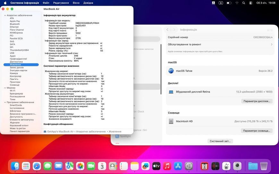Select USB in hardware tree
Viewport: 279px width, 174px height.
12,53
